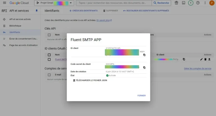This screenshot has height=116, width=216.
Task: Copy the ID client in dialog
Action: [144, 55]
